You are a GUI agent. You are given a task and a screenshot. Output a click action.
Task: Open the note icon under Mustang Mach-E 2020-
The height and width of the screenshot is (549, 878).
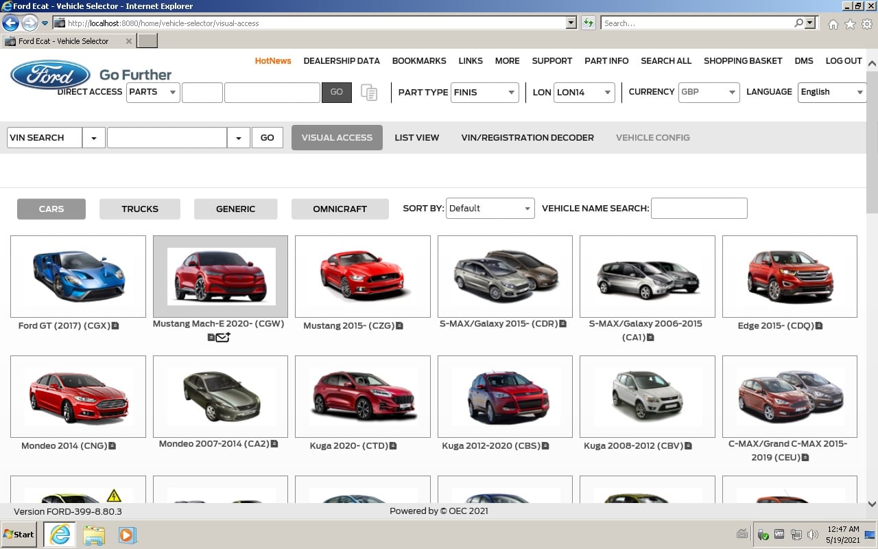tap(211, 338)
